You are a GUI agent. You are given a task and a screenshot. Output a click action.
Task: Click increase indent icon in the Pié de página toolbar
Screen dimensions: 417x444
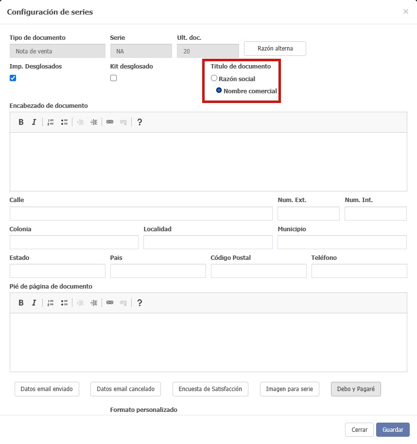(94, 303)
